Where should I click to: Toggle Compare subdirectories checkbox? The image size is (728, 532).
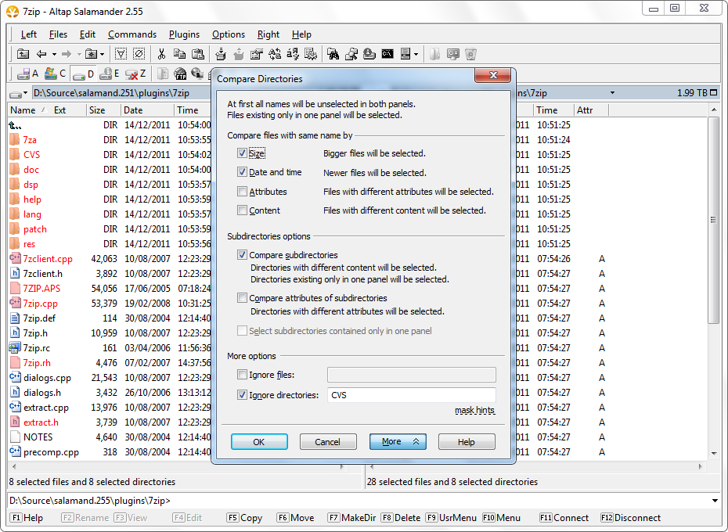coord(242,254)
